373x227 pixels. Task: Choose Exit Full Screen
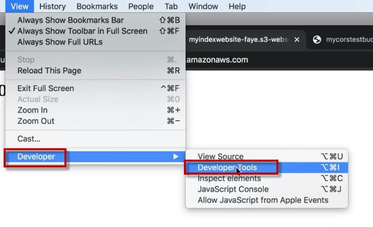click(46, 88)
